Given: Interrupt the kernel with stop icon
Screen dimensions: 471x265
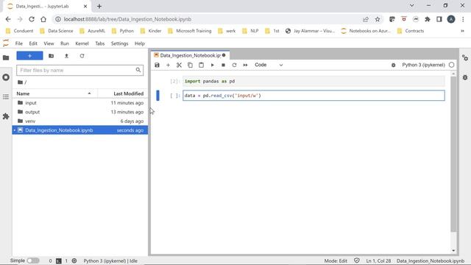Looking at the screenshot, I should [223, 65].
